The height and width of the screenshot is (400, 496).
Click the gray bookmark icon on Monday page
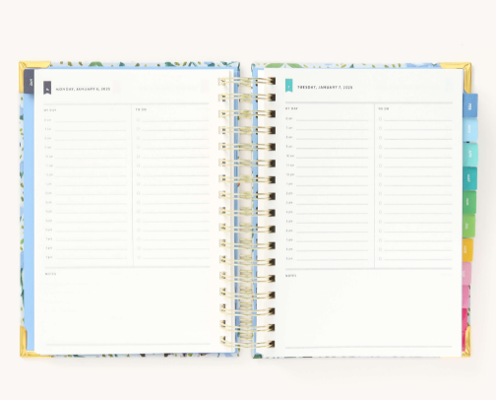[x=47, y=88]
